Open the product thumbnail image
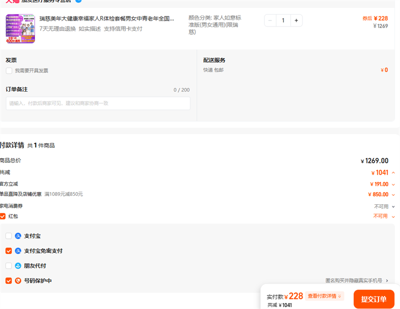This screenshot has height=309, width=400. click(x=20, y=29)
